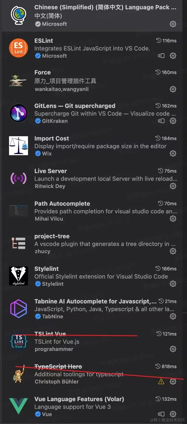The width and height of the screenshot is (187, 424).
Task: Open the Import Cost gear menu
Action: click(x=173, y=153)
